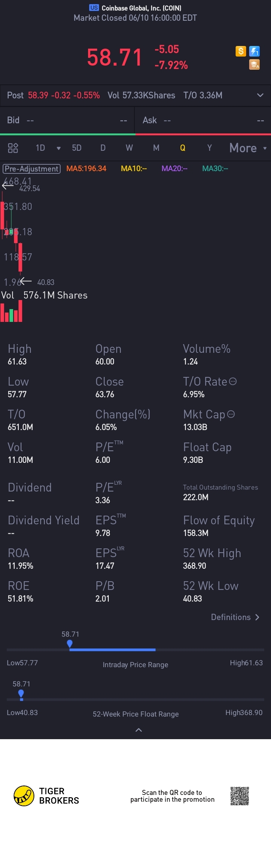The width and height of the screenshot is (271, 853).
Task: Tap the blue lightning bolt badge icon
Action: coord(254,51)
